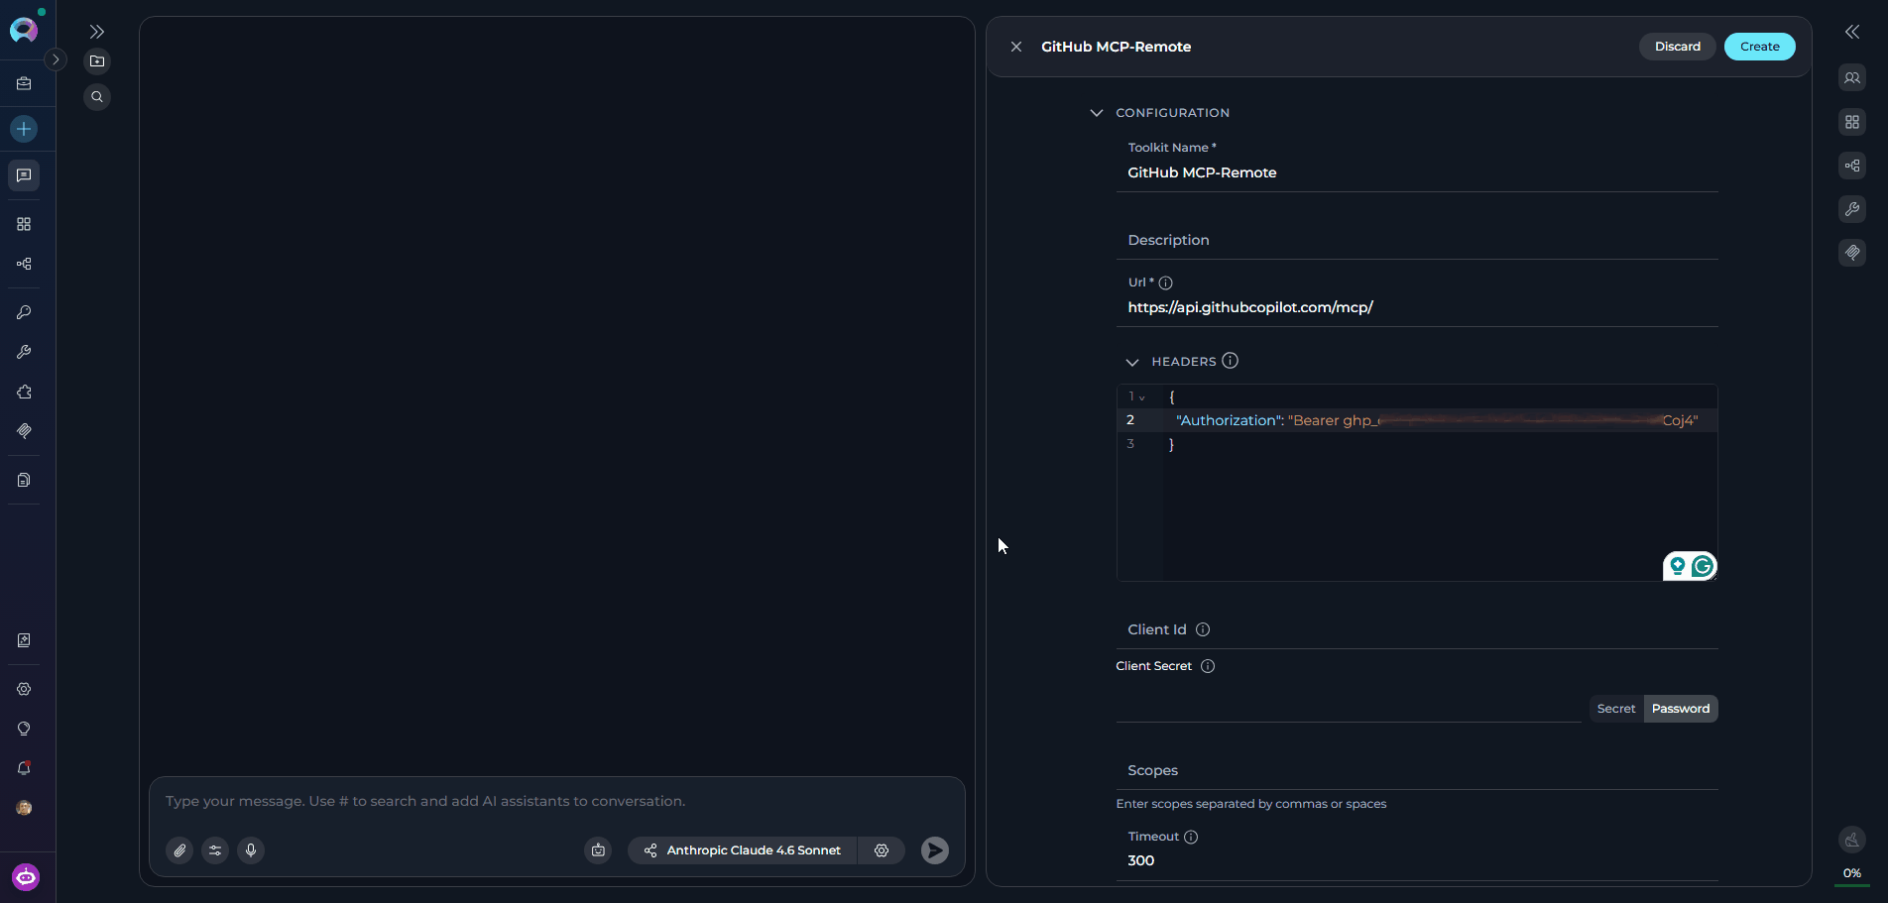This screenshot has height=903, width=1888.
Task: Click the lightbulb tips icon in the sidebar
Action: pyautogui.click(x=24, y=729)
